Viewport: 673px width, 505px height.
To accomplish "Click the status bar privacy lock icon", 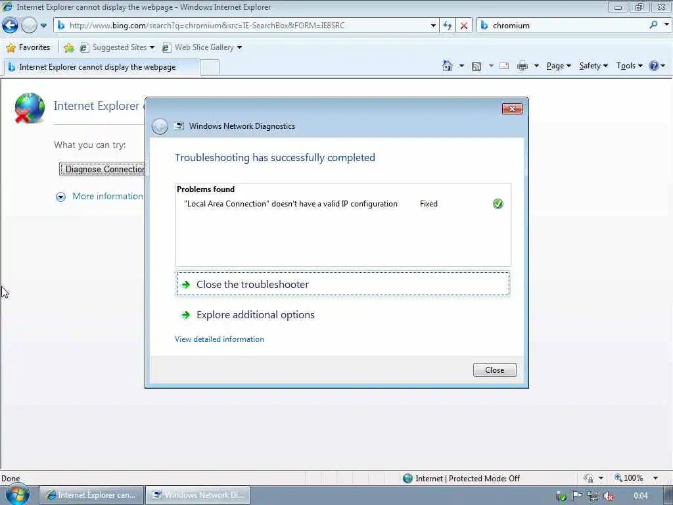I will click(588, 478).
